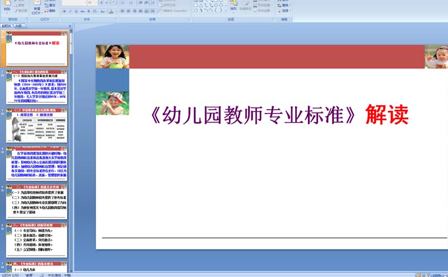Click the Paste icon in the clipboard group

click(x=7, y=5)
